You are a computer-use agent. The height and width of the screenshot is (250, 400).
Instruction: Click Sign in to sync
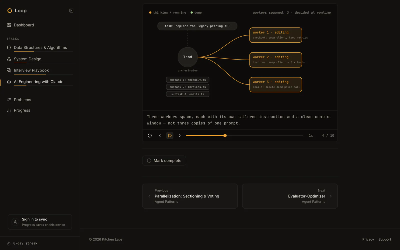coord(40,222)
